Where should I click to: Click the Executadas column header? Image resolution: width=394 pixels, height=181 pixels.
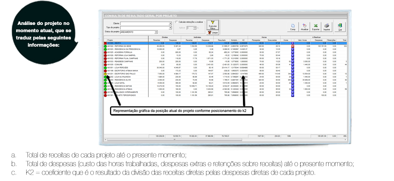[272, 40]
